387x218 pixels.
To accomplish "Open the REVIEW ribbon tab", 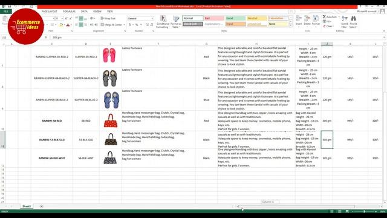I will (97, 12).
